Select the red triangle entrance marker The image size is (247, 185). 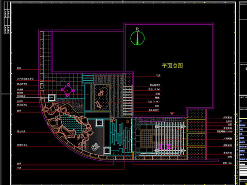[172, 114]
